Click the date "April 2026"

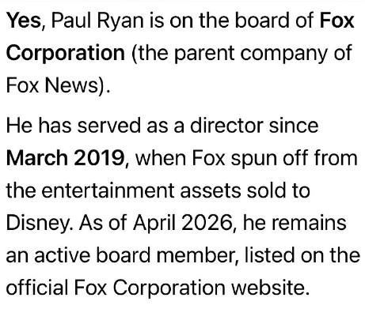182,223
